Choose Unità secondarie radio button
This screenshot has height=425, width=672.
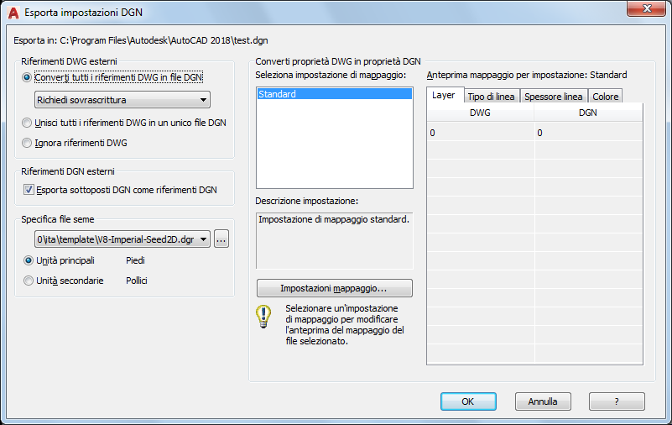(x=29, y=281)
